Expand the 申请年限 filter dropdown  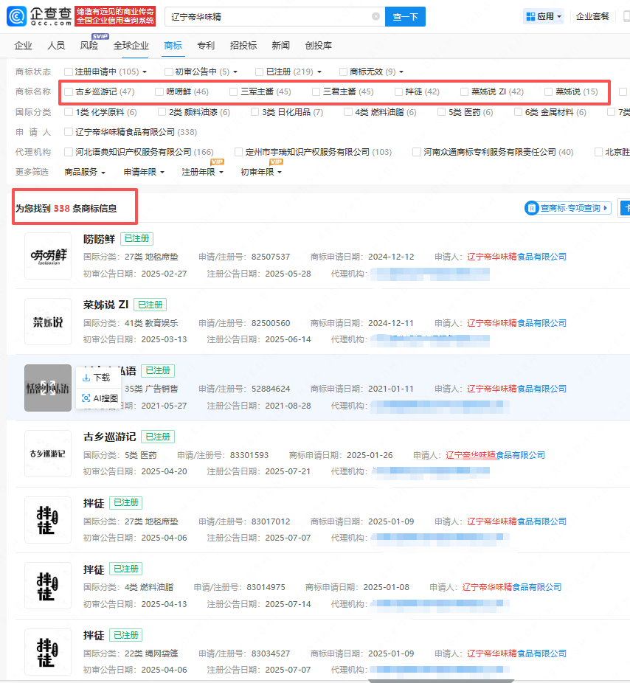(x=143, y=172)
